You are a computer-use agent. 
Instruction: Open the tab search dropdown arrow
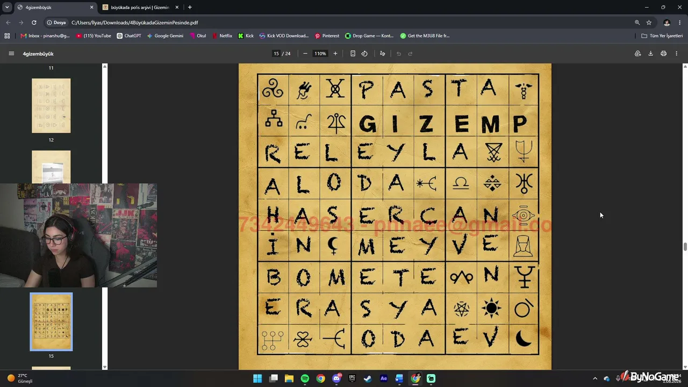click(7, 8)
